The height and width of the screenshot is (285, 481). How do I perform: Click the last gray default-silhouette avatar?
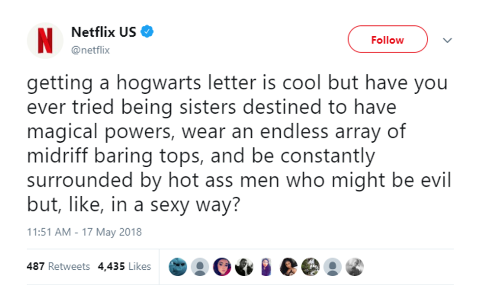pos(333,266)
